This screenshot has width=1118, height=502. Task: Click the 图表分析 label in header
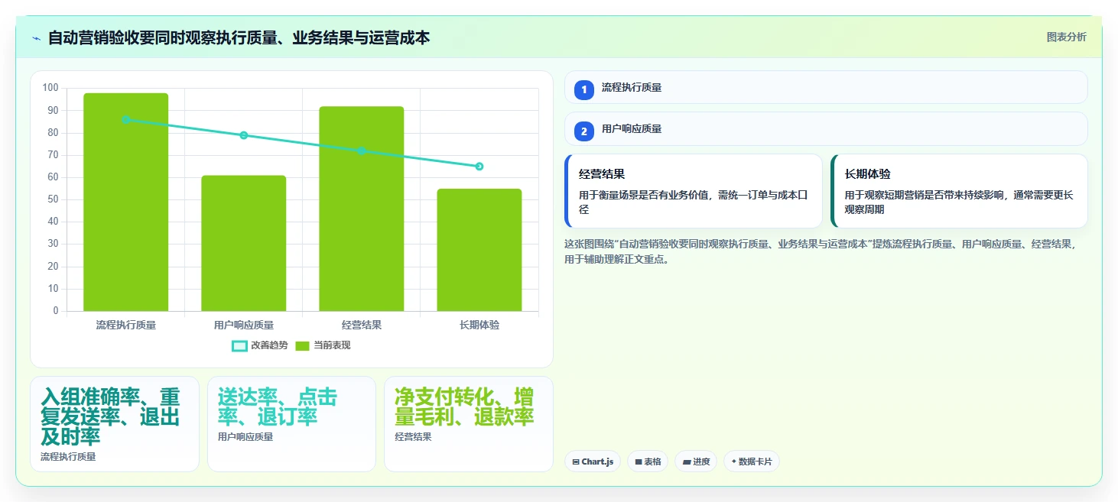[1066, 37]
